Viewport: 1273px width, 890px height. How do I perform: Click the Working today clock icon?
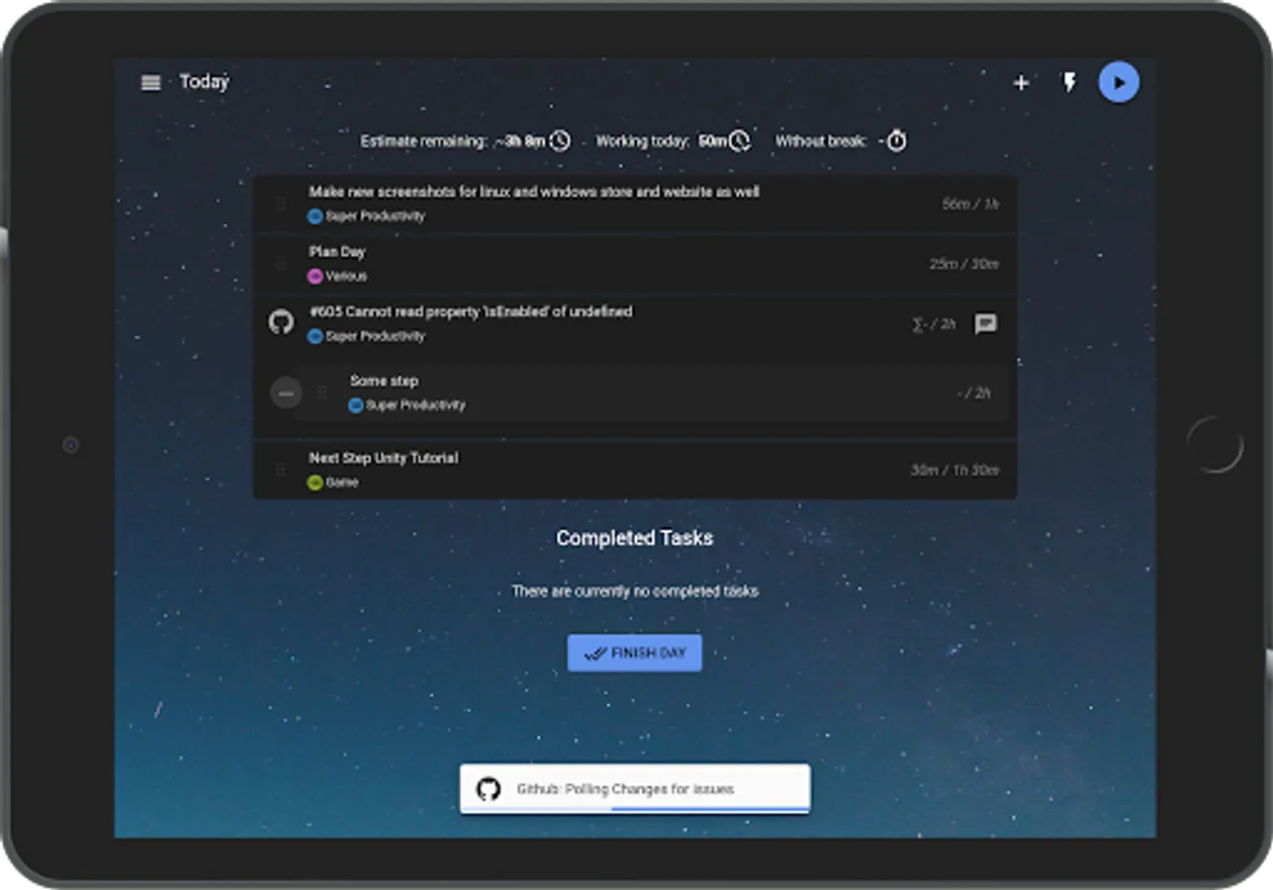740,141
